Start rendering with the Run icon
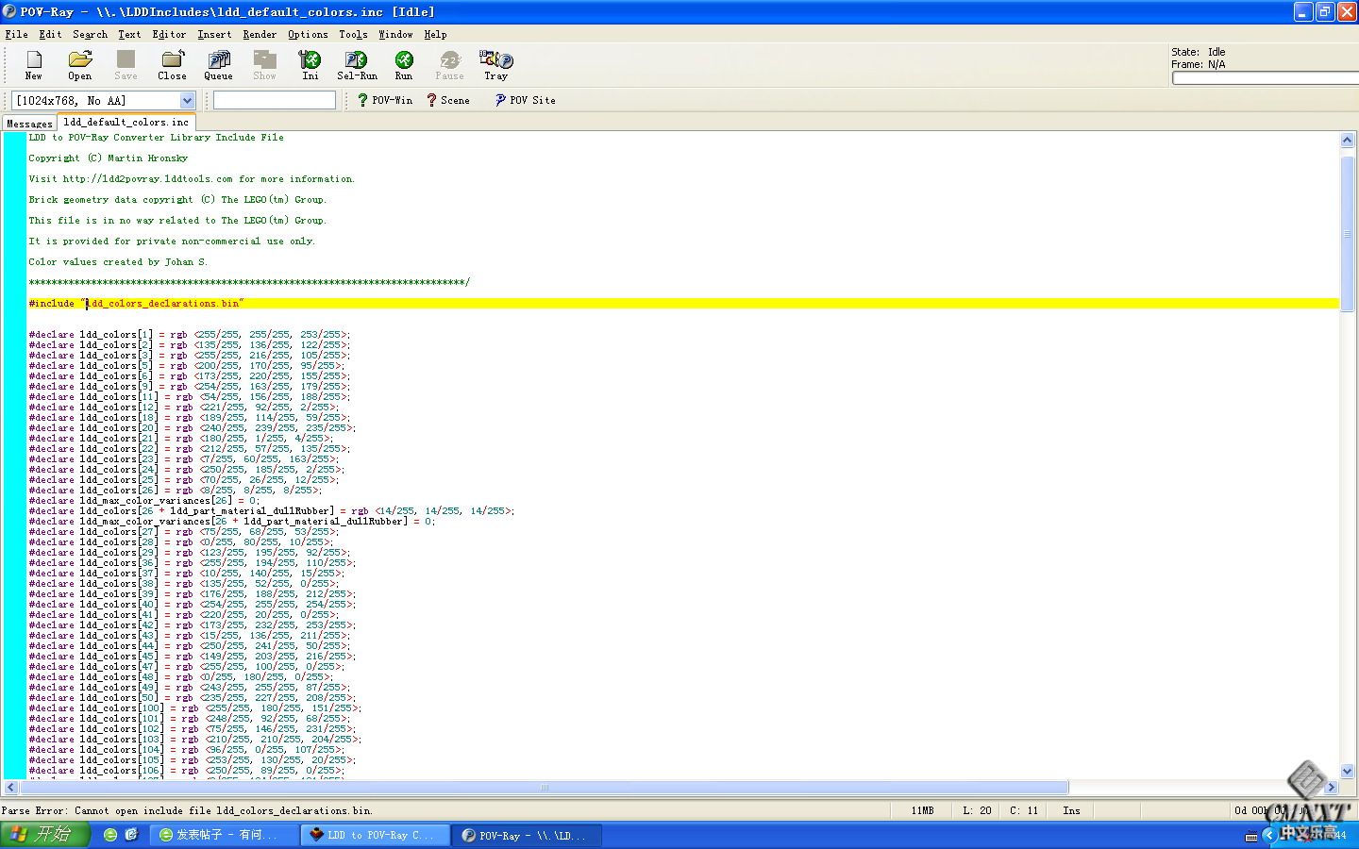 (404, 65)
